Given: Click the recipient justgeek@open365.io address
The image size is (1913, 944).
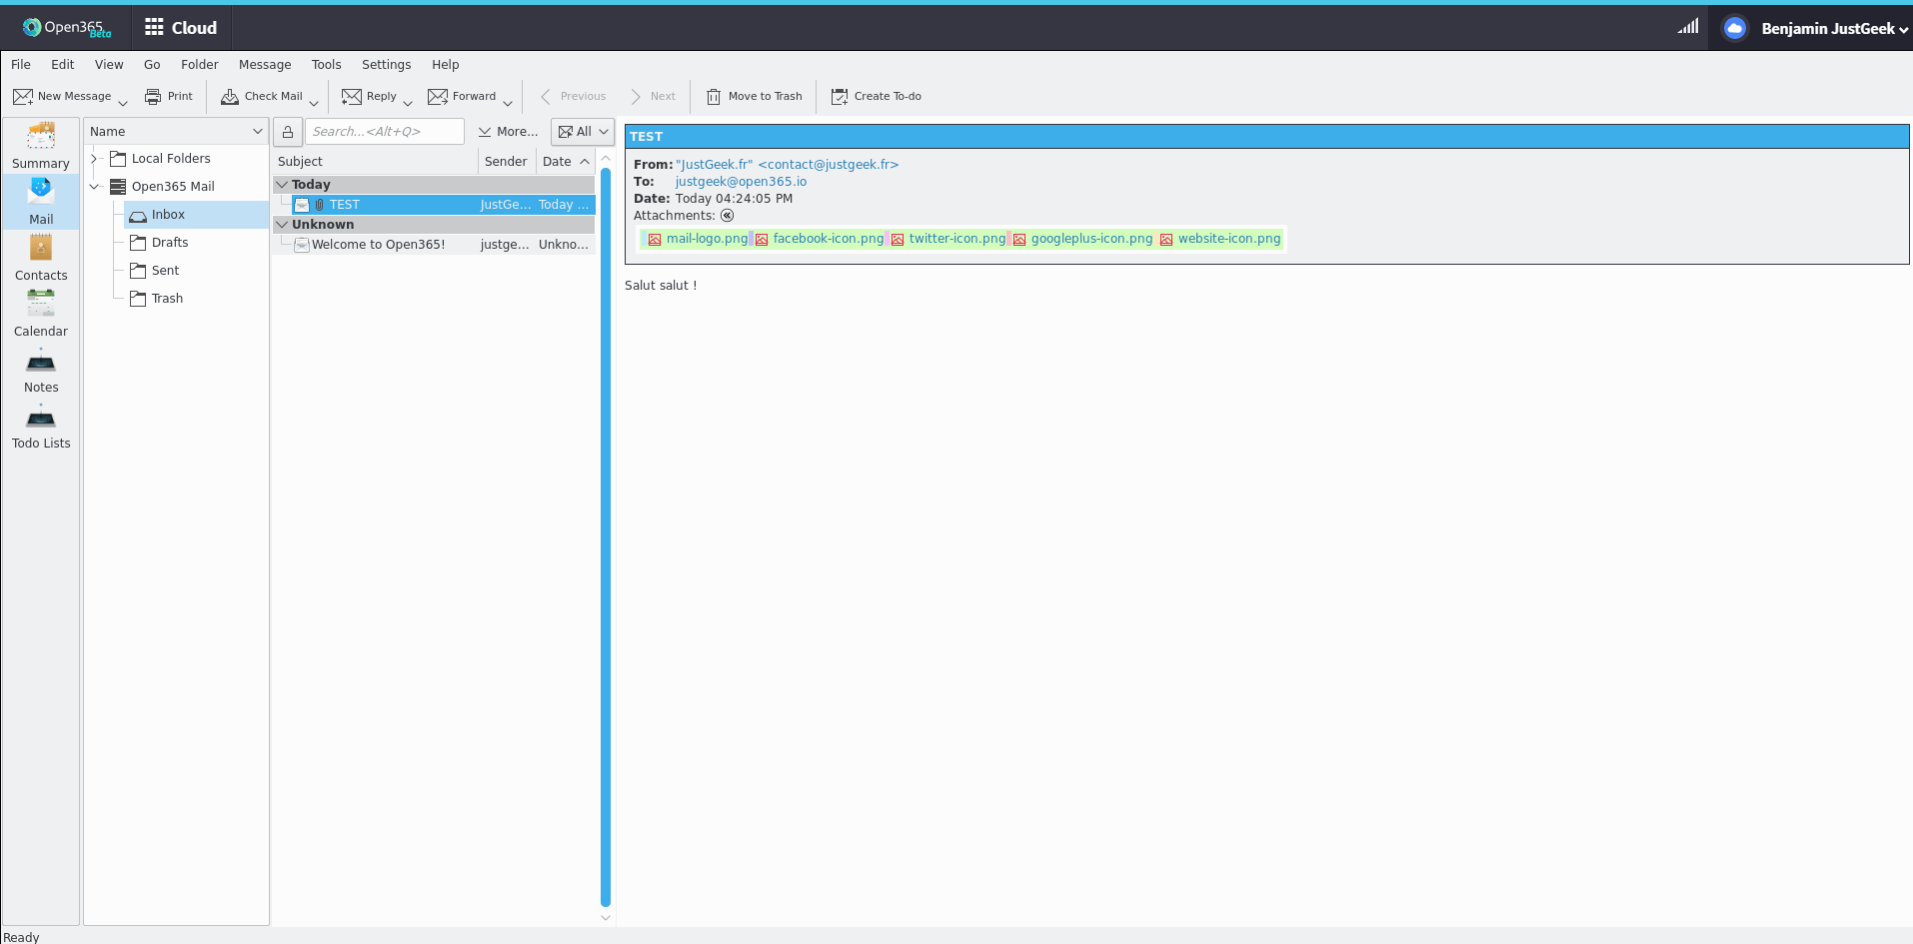Looking at the screenshot, I should 741,182.
